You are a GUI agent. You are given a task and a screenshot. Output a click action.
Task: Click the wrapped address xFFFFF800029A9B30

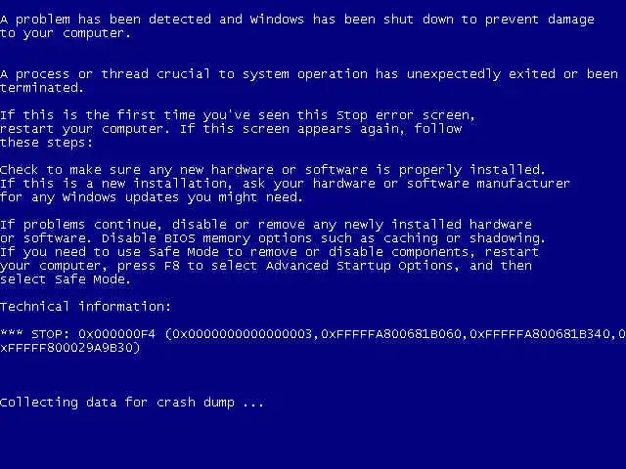point(70,348)
